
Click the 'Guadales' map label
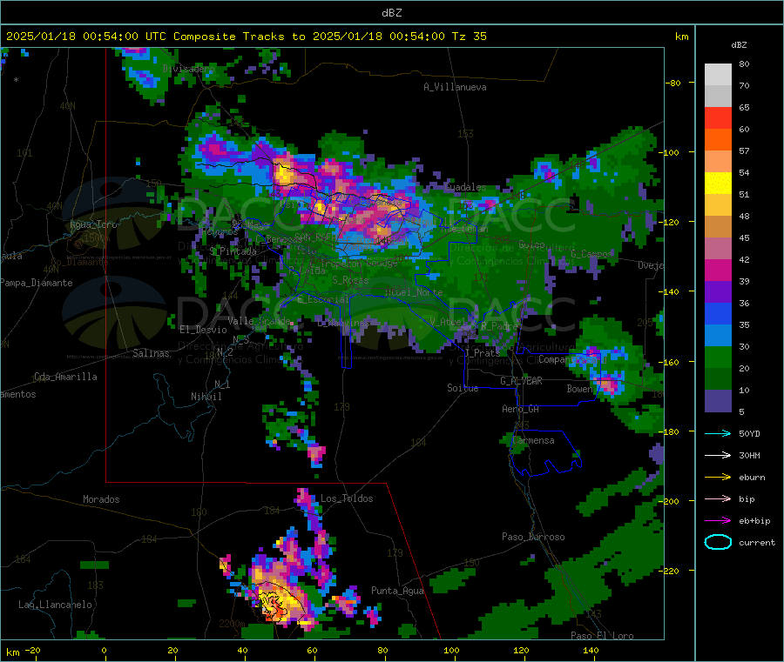tap(465, 187)
